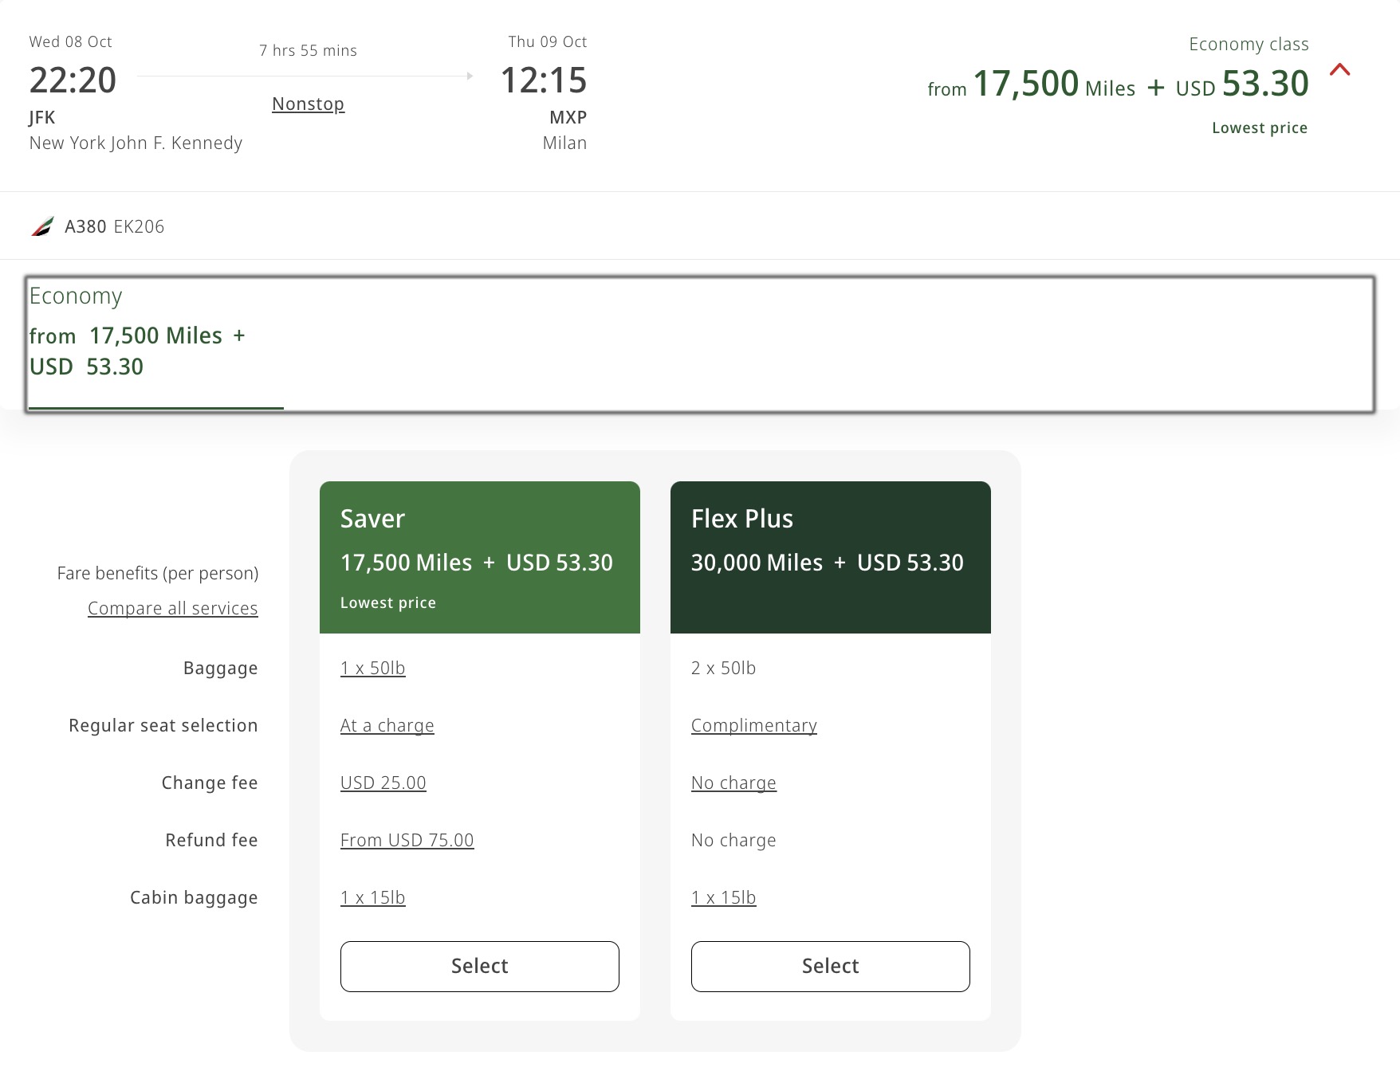Open Flex Plus cabin baggage 1 x 15lb
The image size is (1400, 1071).
722,897
